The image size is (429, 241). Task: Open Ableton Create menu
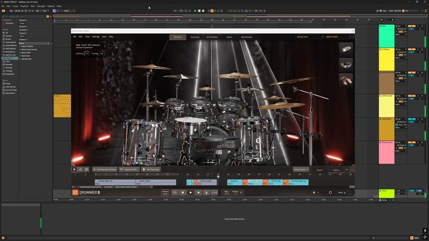(x=15, y=6)
